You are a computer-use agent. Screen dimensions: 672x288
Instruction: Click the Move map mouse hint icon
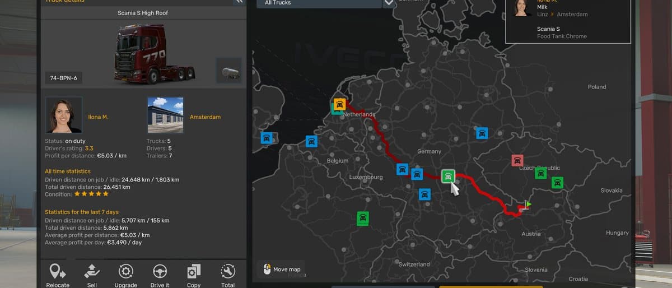coord(267,270)
